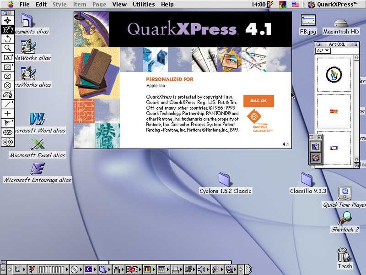Select the diagonal Line tool
Viewport: 366px width, 275px height.
(x=7, y=104)
